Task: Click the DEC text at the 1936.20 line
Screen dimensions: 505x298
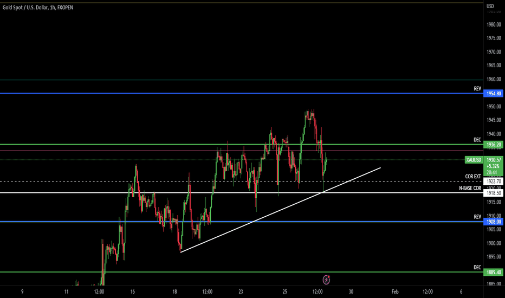Action: [477, 140]
